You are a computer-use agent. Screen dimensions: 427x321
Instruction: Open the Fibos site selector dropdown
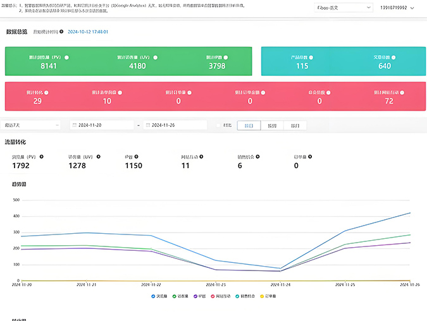[x=343, y=8]
